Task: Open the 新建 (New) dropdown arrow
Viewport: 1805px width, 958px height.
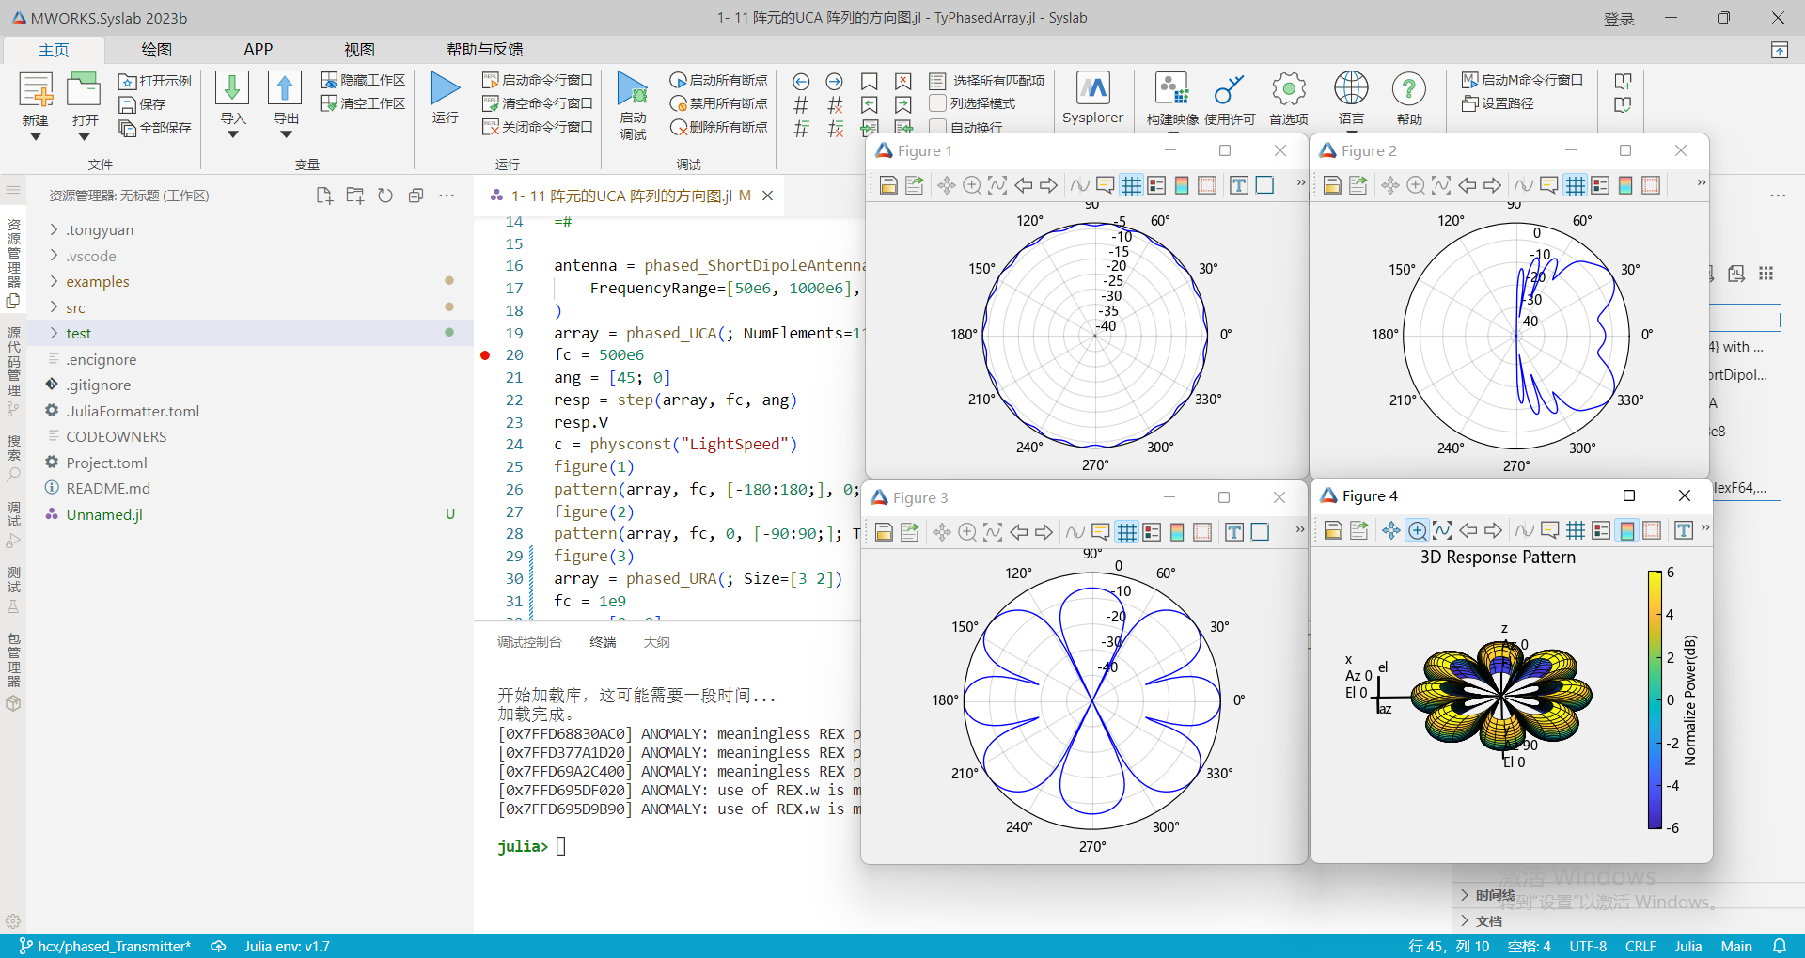Action: [x=36, y=137]
